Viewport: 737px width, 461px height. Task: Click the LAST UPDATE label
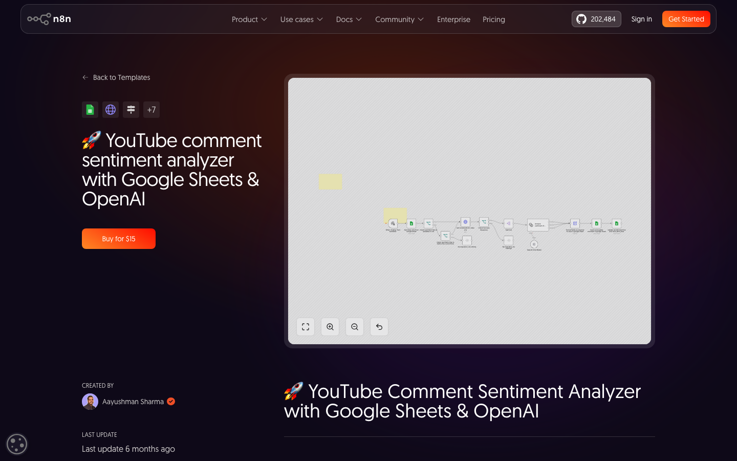99,435
